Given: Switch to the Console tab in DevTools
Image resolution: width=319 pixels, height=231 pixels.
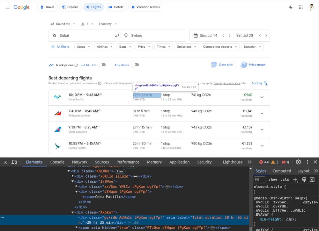Looking at the screenshot, I should coord(57,162).
